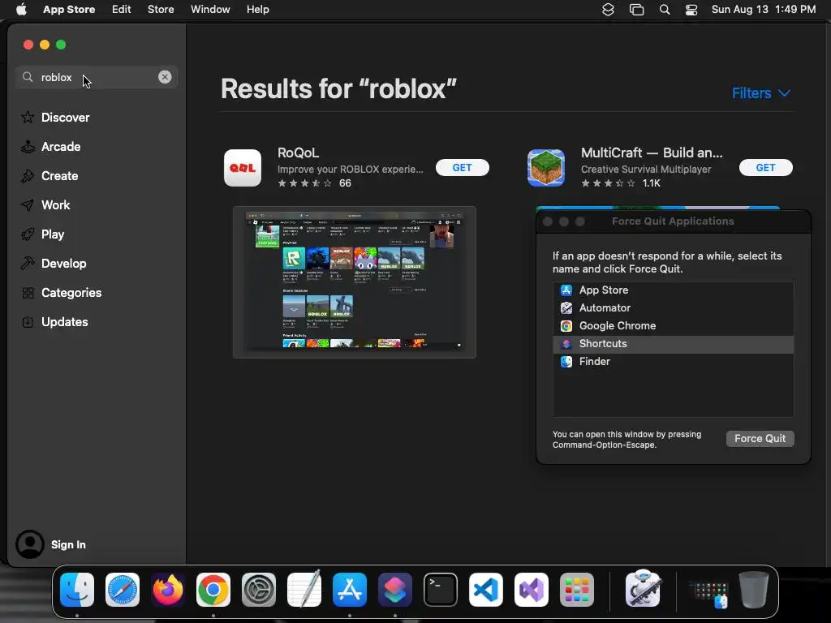
Task: Open the minimized window in the Dock
Action: point(710,595)
